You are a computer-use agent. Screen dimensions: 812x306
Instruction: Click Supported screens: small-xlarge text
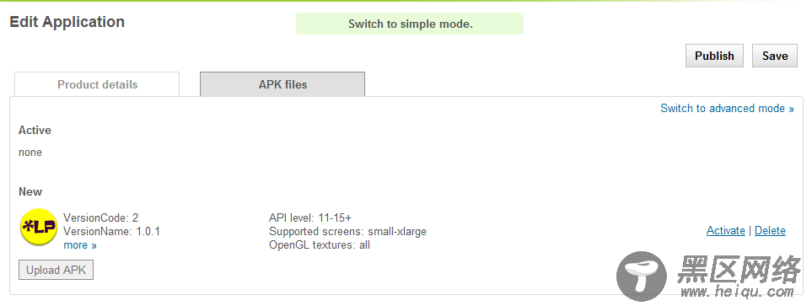coord(347,232)
